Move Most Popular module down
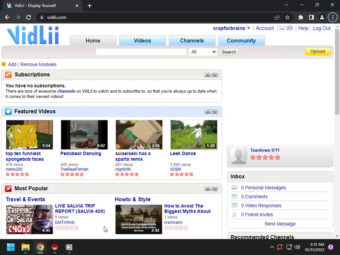Viewport: 340px width, 255px height. (x=215, y=189)
